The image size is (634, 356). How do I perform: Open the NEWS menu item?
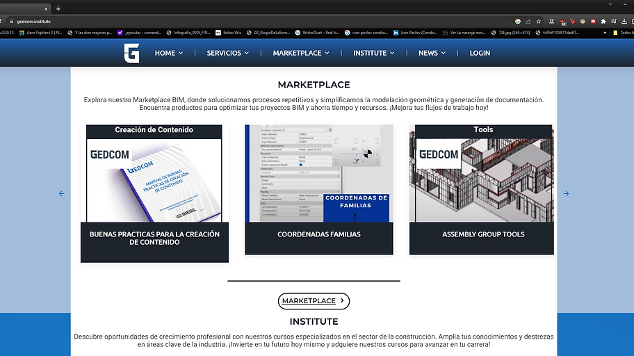point(432,53)
